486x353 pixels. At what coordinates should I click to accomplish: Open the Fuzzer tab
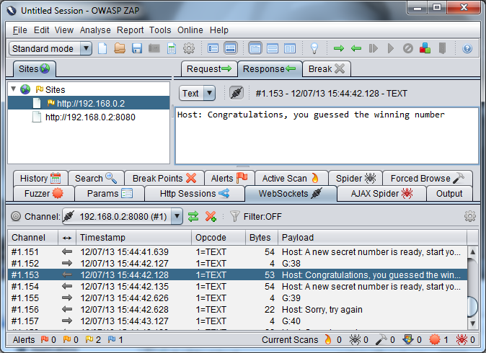point(44,194)
